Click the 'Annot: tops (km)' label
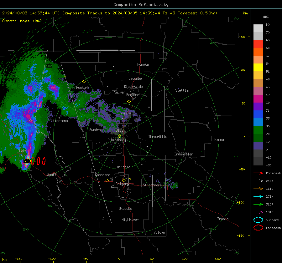Screen dimensions: 282x263 point(22,21)
